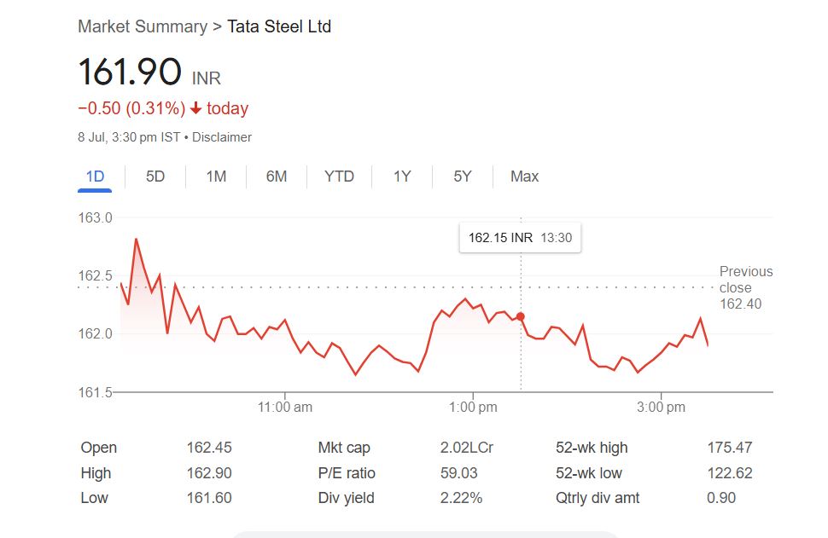Switch chart to 1Y range
This screenshot has height=538, width=828.
coord(402,176)
